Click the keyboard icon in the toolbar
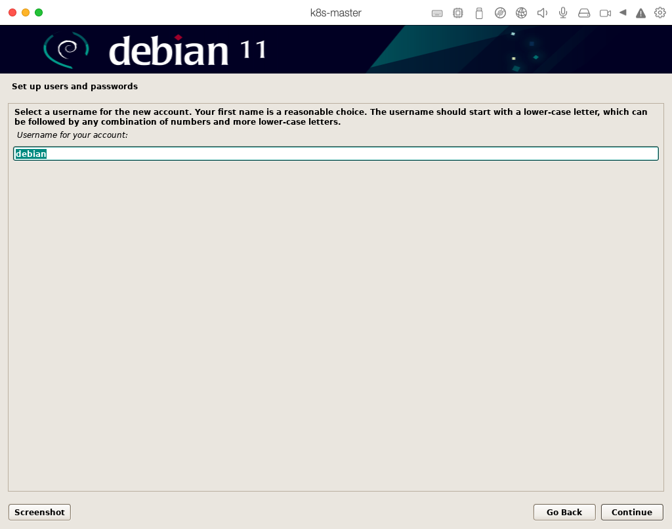This screenshot has height=529, width=672. click(436, 13)
